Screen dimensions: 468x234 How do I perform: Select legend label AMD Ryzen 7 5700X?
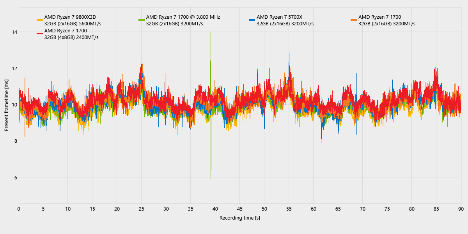coord(280,17)
